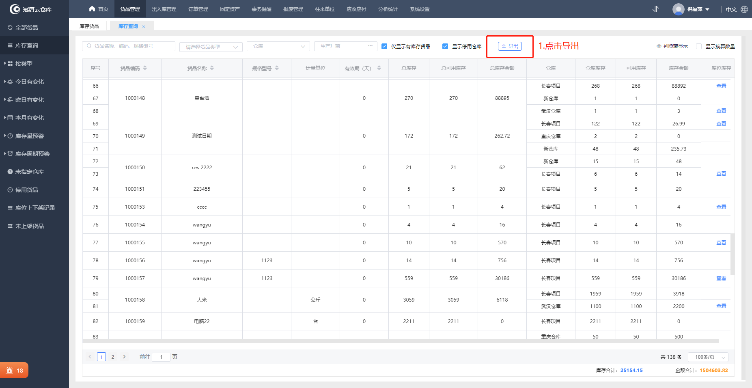Click the sort arrows icon in the top bar
This screenshot has height=388, width=752.
point(656,9)
